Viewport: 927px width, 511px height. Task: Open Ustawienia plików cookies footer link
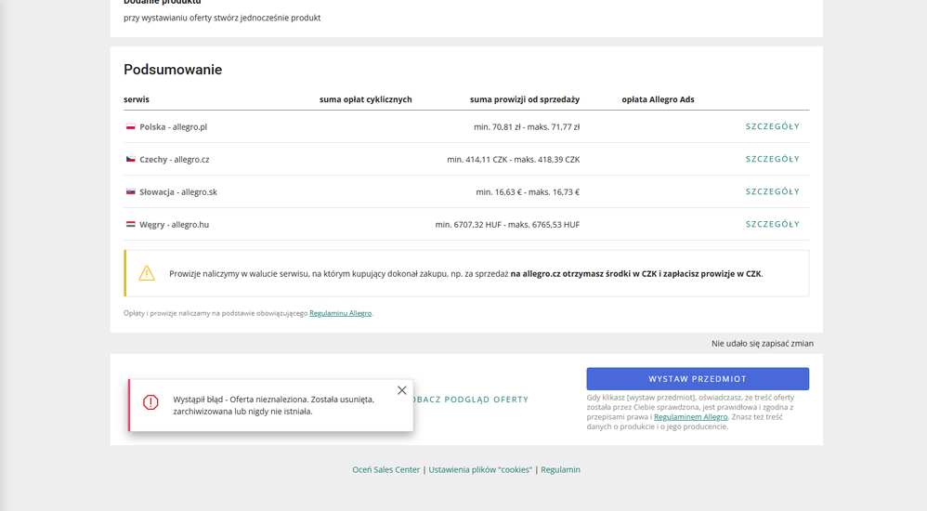(480, 469)
